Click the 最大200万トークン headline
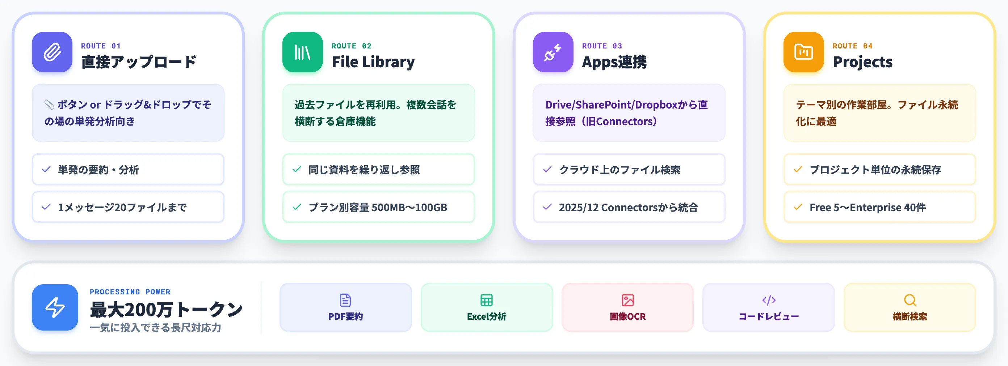This screenshot has width=1008, height=366. (166, 309)
